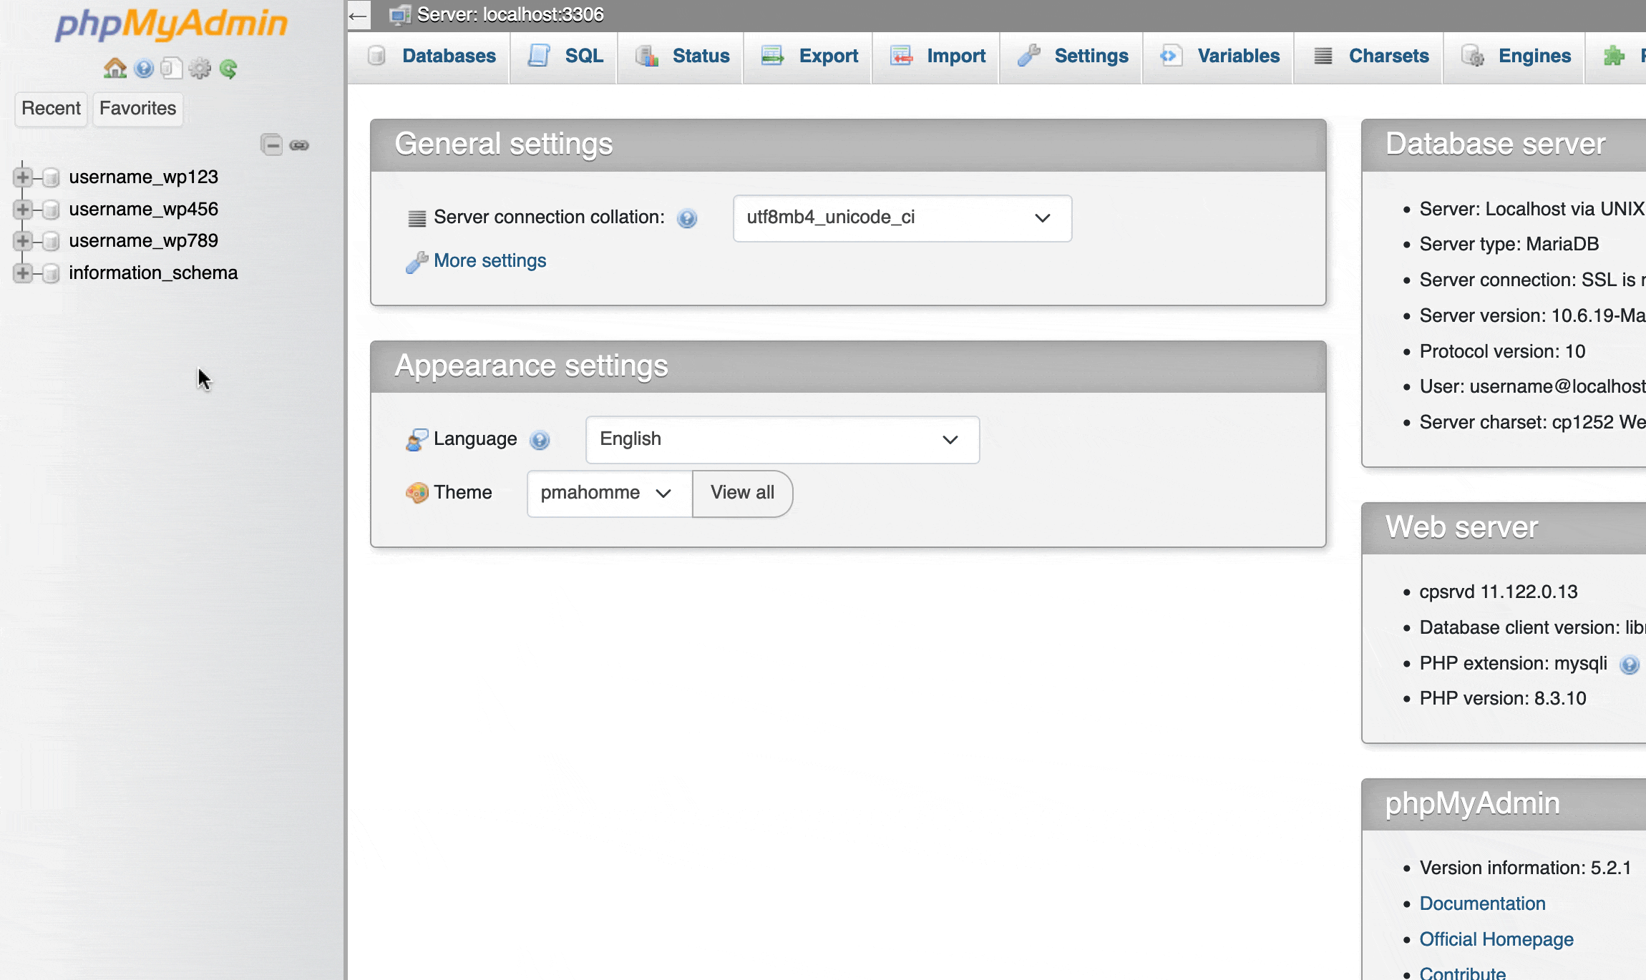Viewport: 1646px width, 980px height.
Task: Click 'cpsrvd 11.122.0.13' text
Action: click(x=1499, y=592)
